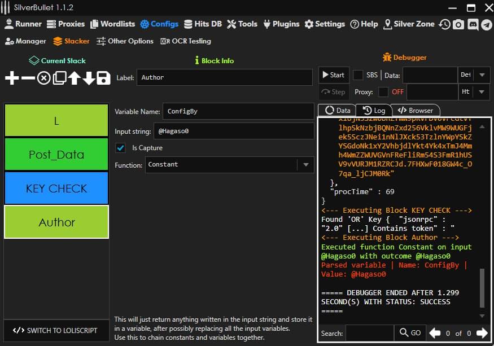
Task: Click the debugger log vertical scrollbar
Action: pos(482,288)
